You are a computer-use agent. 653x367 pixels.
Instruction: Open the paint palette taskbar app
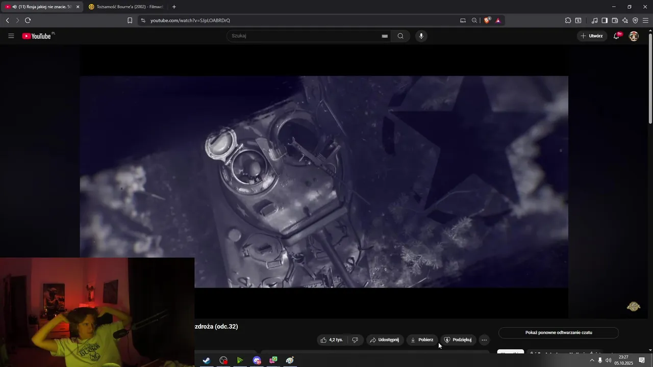coord(290,360)
